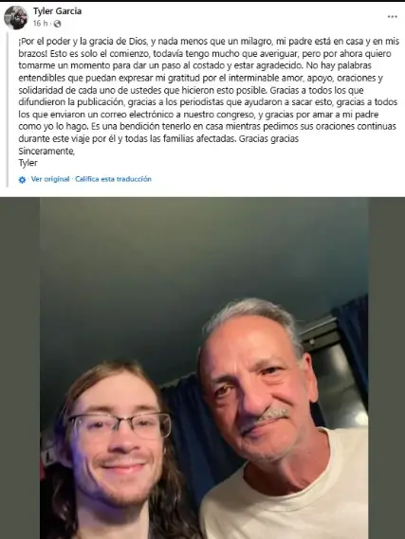Image resolution: width=405 pixels, height=539 pixels.
Task: Click the "16 h" post timestamp
Action: click(40, 24)
